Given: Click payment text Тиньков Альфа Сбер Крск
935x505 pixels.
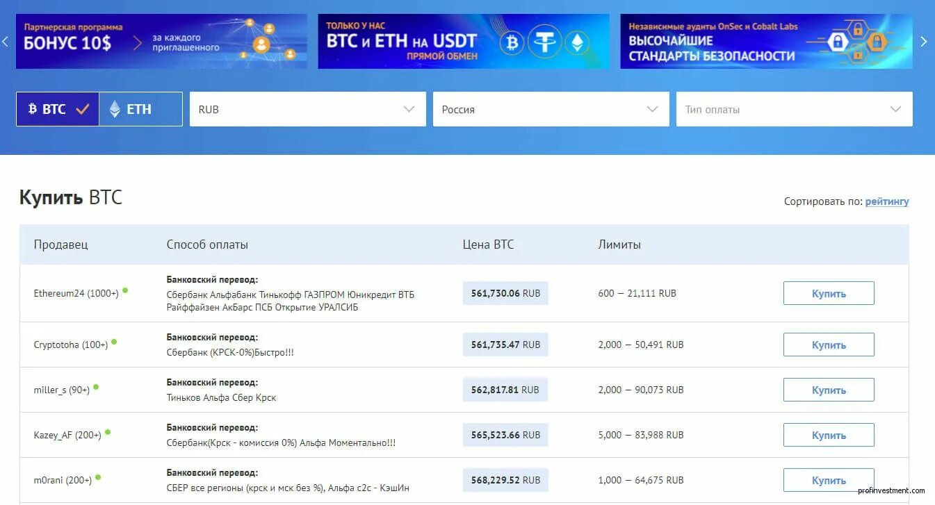Looking at the screenshot, I should (221, 398).
